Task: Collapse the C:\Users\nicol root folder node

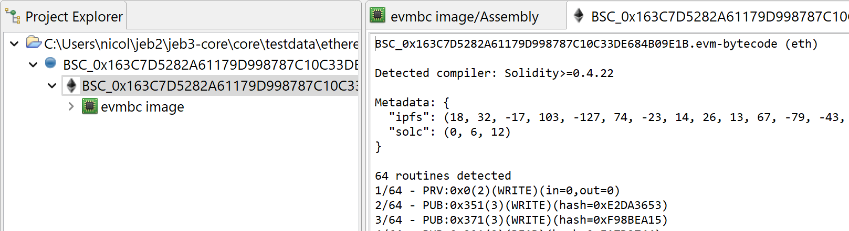Action: click(x=14, y=43)
